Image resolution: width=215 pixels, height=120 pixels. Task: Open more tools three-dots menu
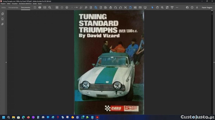pos(177,7)
